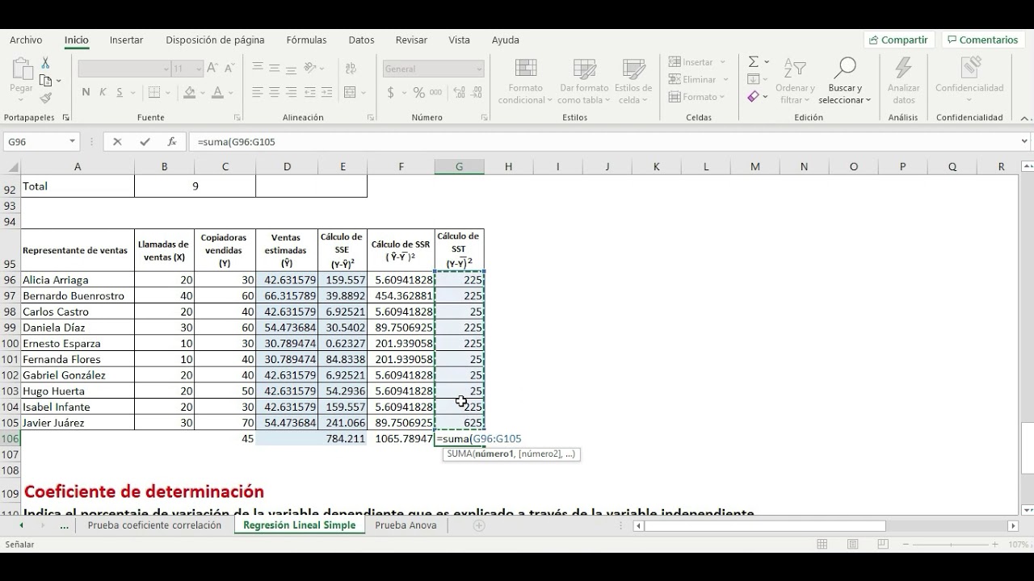Screen dimensions: 1034x581
Task: Open the Archivo menu
Action: (x=26, y=40)
